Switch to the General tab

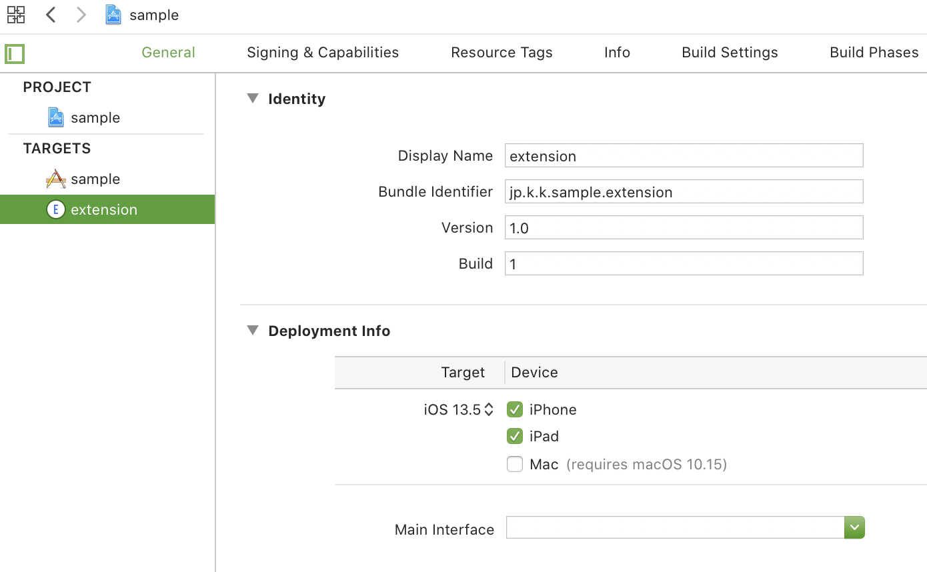[x=168, y=53]
